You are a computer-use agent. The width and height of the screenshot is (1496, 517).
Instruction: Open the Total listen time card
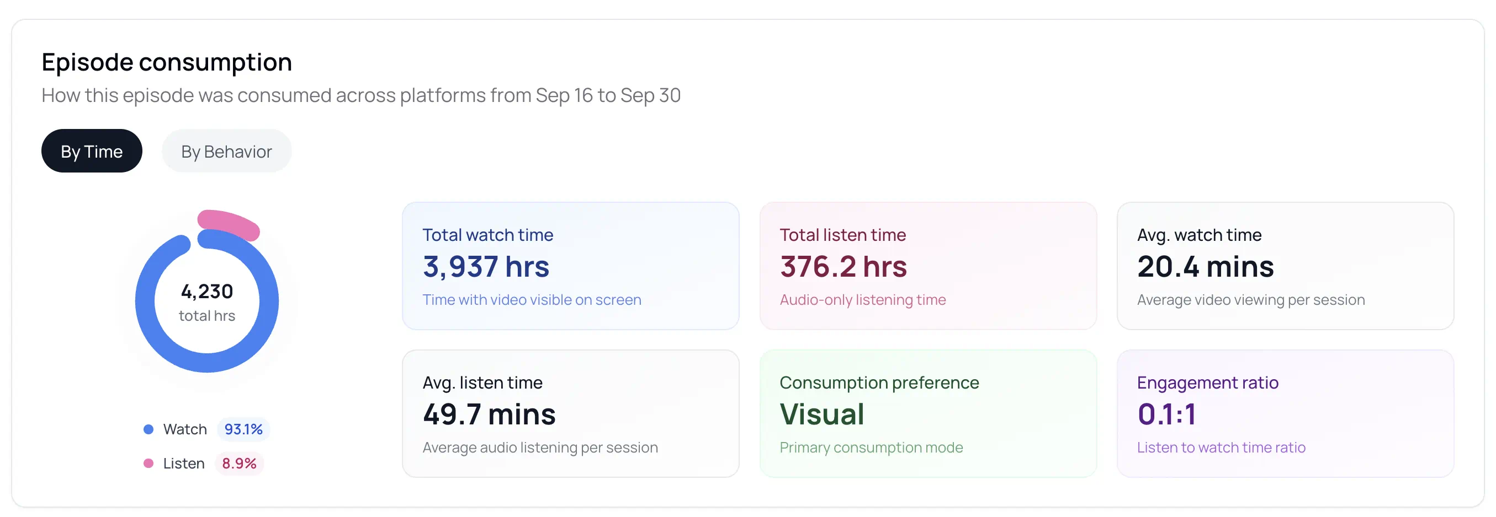click(x=927, y=266)
